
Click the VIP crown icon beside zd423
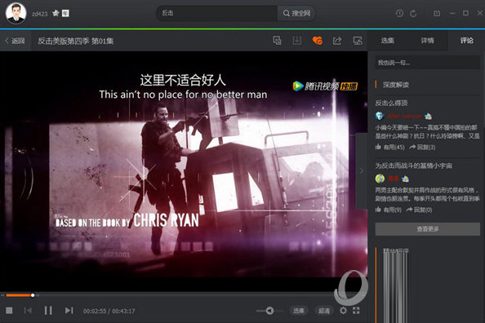tap(56, 13)
